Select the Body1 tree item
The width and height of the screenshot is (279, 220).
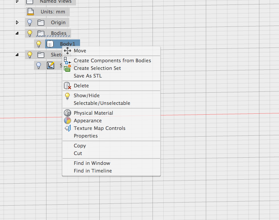click(x=63, y=44)
